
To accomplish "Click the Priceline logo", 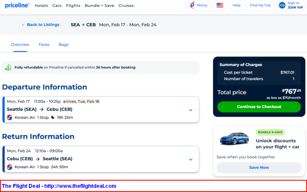I will click(17, 6).
